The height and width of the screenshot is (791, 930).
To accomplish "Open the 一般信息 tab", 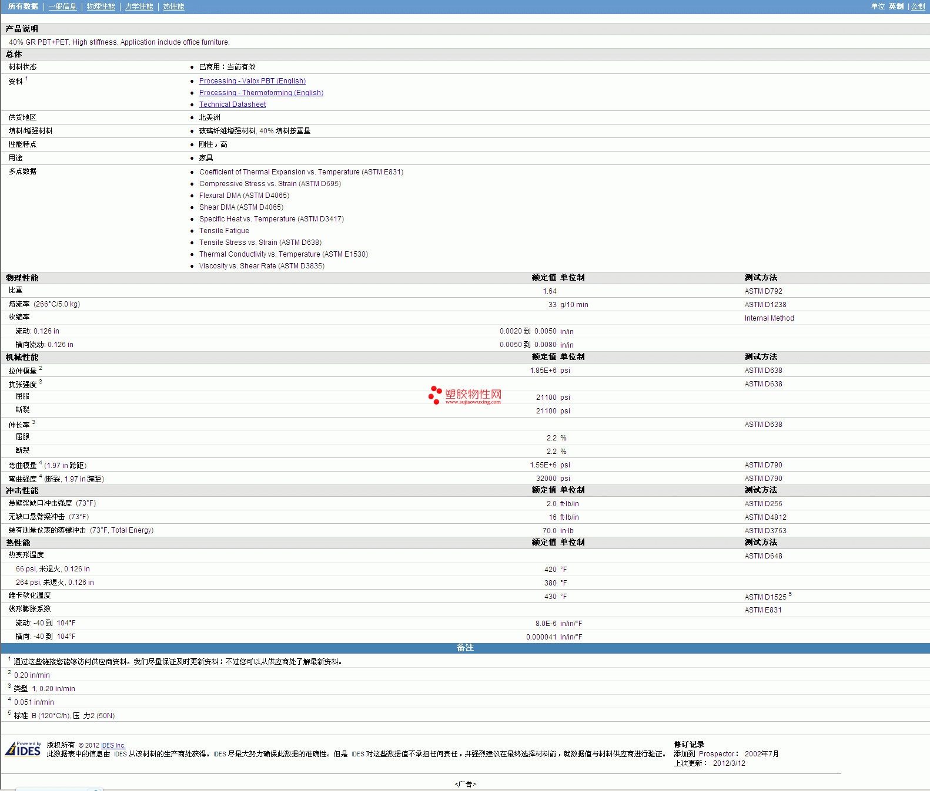I will 62,6.
